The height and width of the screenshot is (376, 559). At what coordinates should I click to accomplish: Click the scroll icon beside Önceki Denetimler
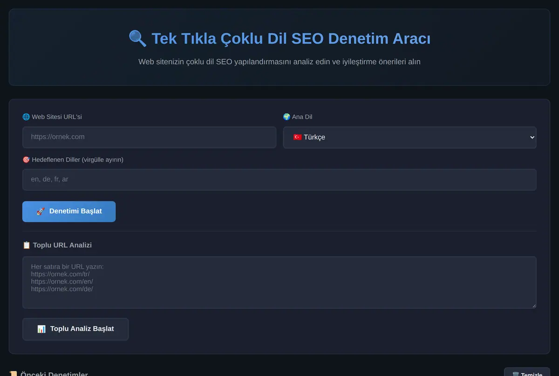click(x=14, y=373)
